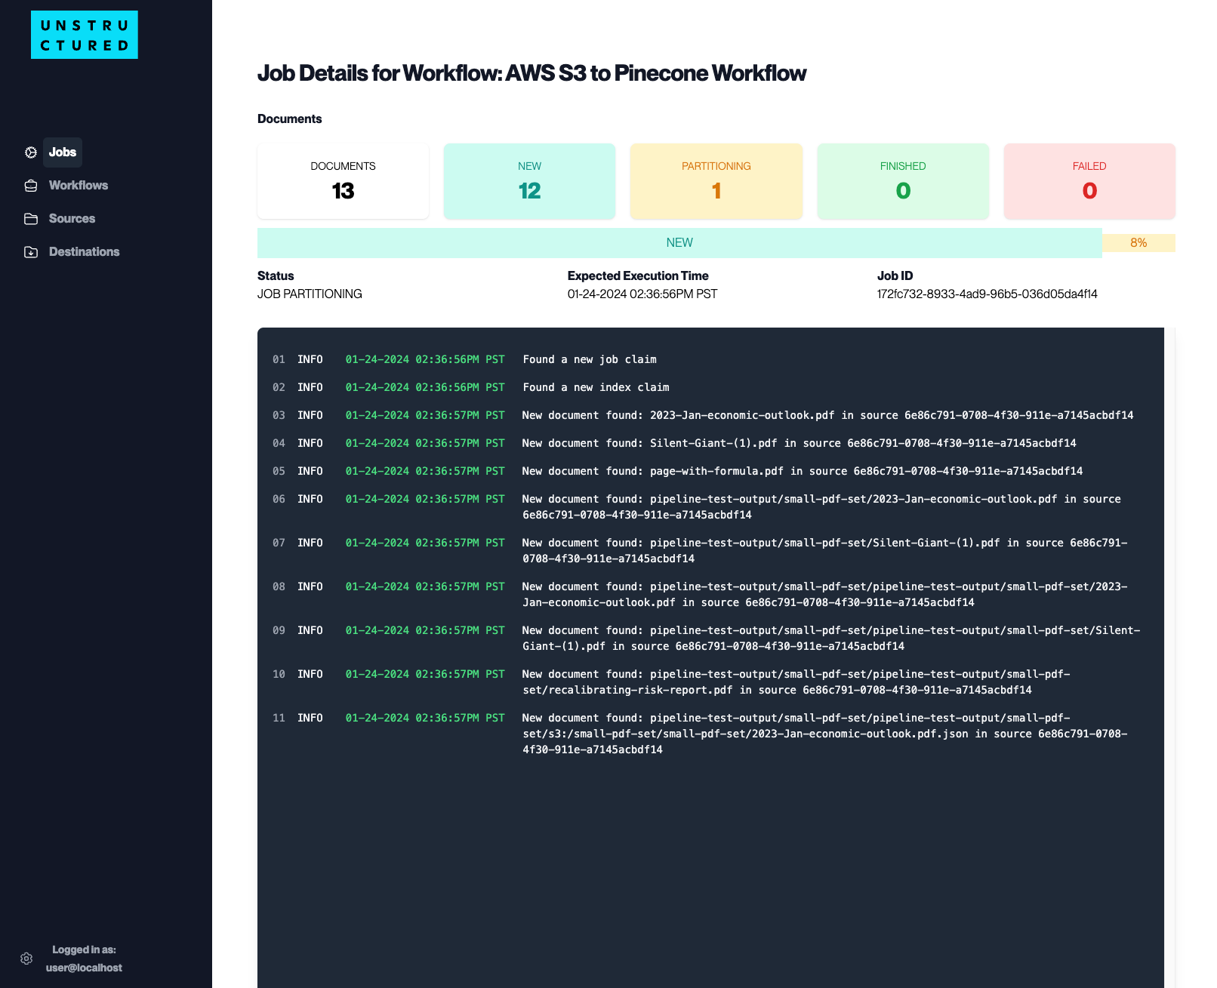Open settings gear icon near logged-in user
This screenshot has height=988, width=1217.
click(x=26, y=959)
